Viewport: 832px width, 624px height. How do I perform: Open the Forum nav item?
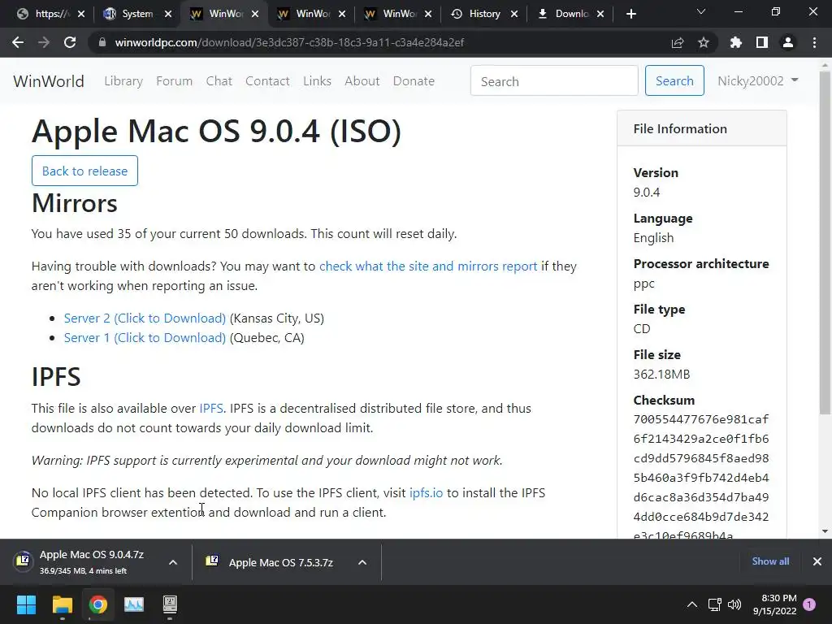coord(174,80)
